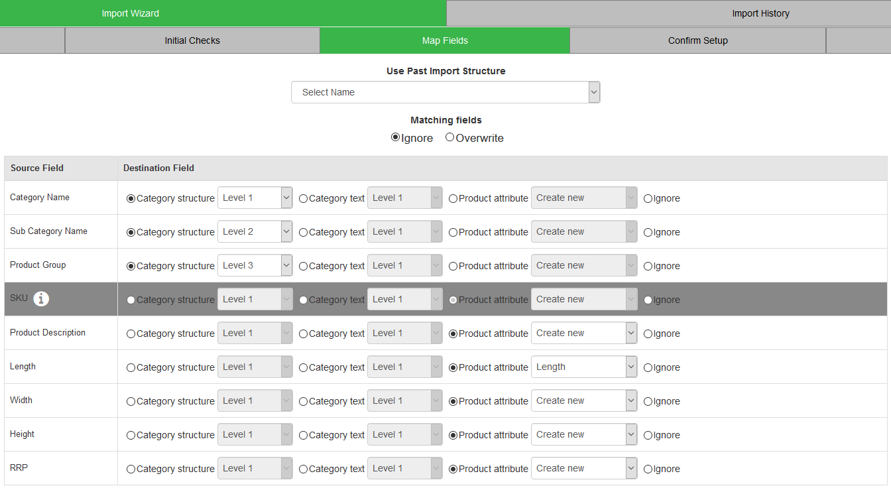
Task: Choose Product attribute for Category Name row
Action: [x=453, y=198]
